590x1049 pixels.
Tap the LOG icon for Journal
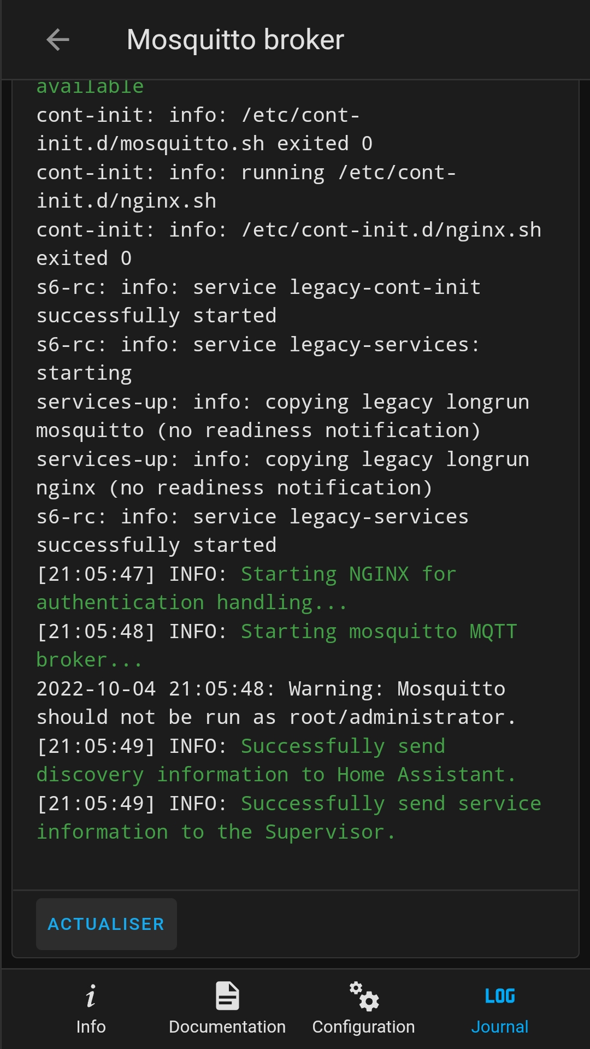(500, 996)
